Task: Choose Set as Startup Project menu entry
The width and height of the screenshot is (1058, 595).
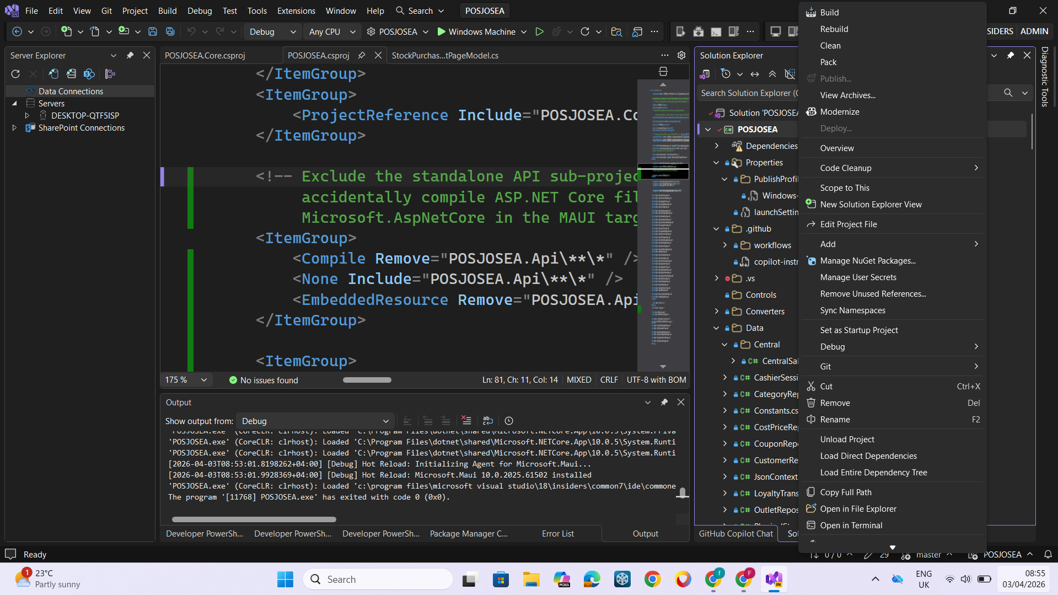Action: coord(858,330)
